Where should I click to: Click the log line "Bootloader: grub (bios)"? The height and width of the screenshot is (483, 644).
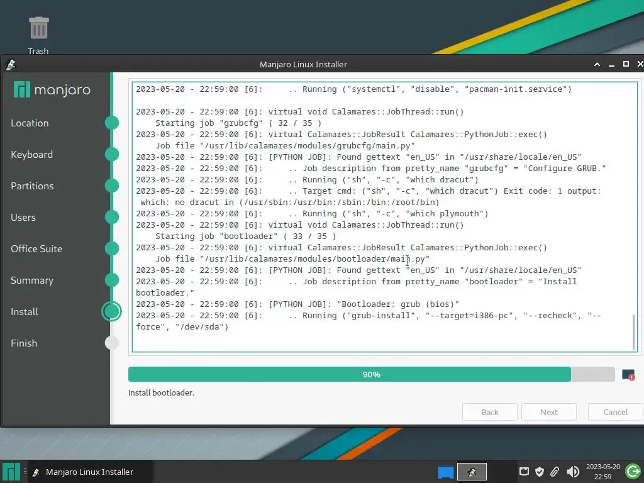point(297,304)
